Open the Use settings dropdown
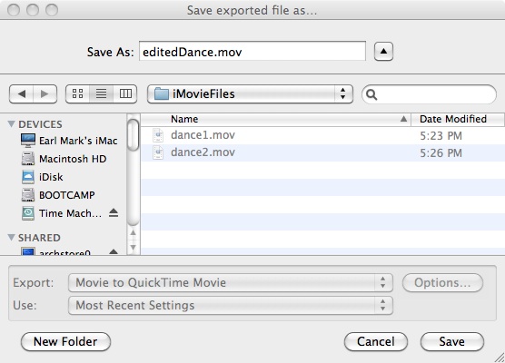Viewport: 505px width, 363px height. pyautogui.click(x=231, y=305)
